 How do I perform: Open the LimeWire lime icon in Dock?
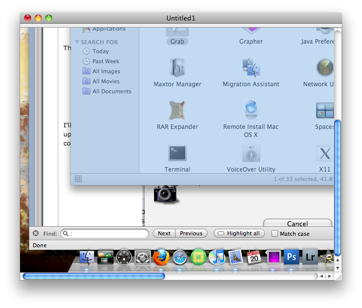[198, 257]
